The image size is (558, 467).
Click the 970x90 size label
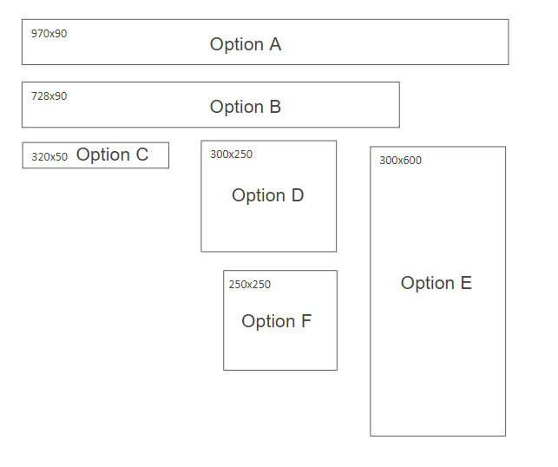[49, 34]
